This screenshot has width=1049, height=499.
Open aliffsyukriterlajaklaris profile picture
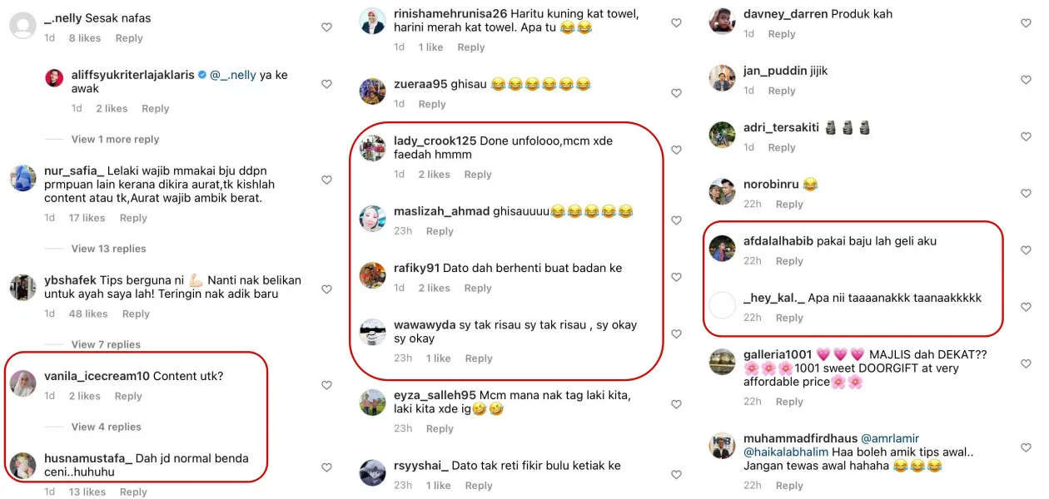55,79
